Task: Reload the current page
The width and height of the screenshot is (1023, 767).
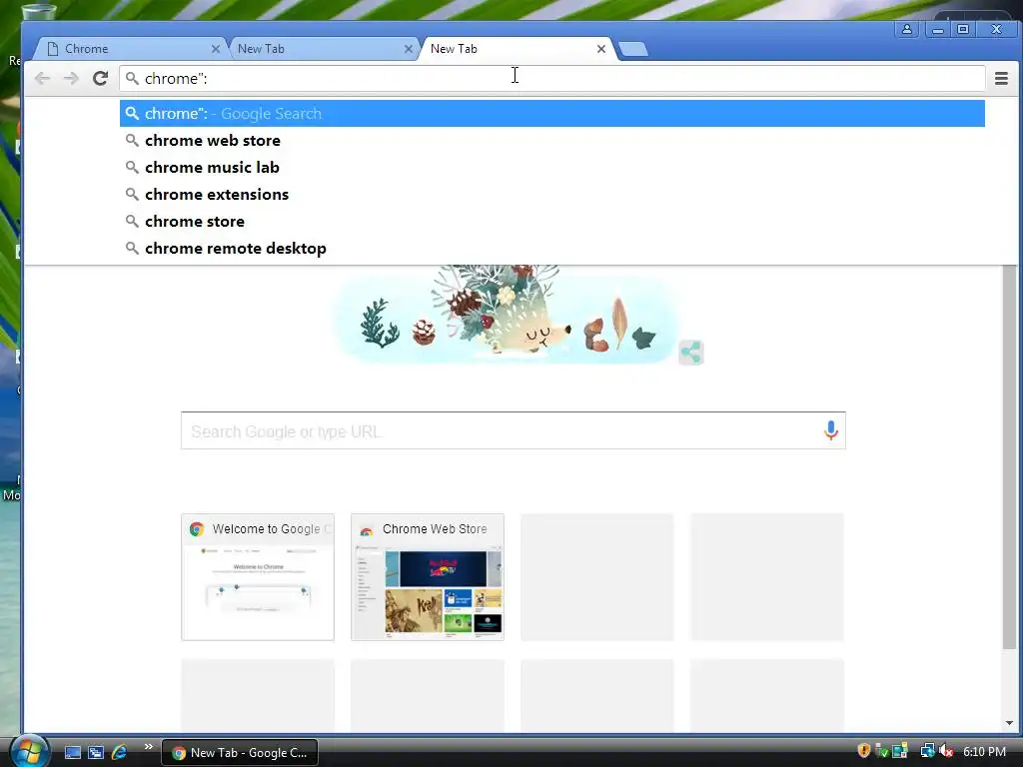Action: coord(100,78)
